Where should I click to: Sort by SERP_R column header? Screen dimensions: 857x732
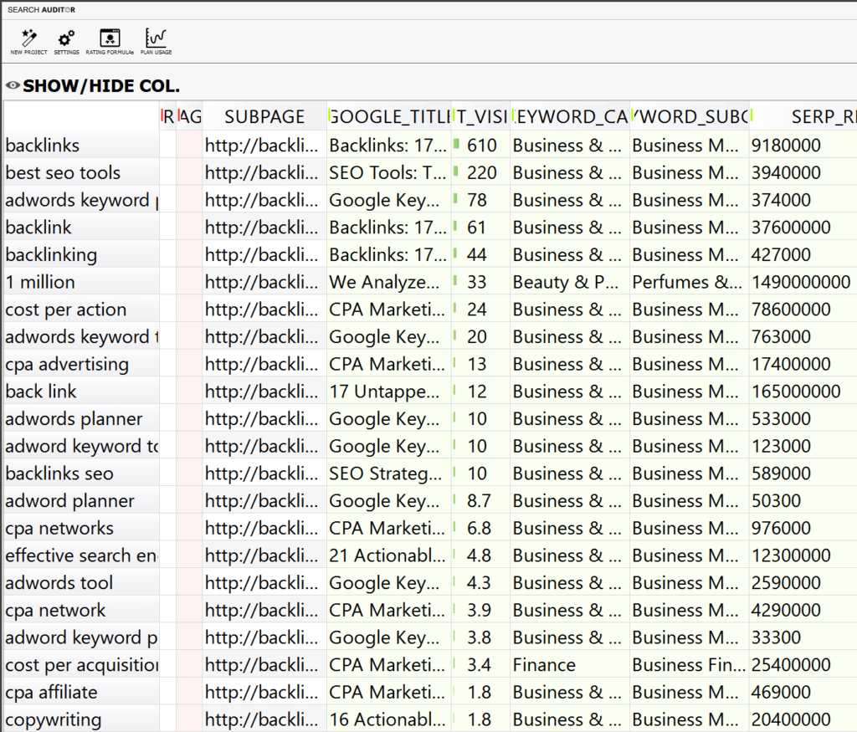pos(803,116)
